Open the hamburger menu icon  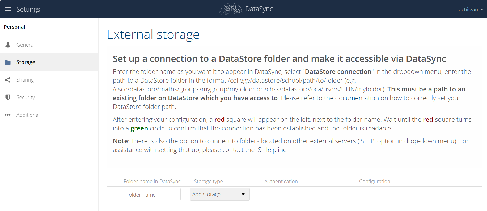point(8,9)
